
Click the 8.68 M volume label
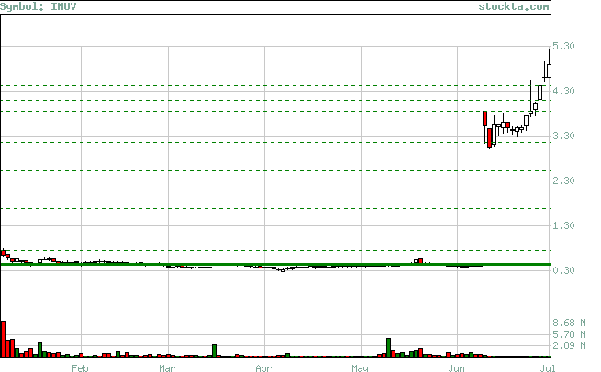point(569,323)
